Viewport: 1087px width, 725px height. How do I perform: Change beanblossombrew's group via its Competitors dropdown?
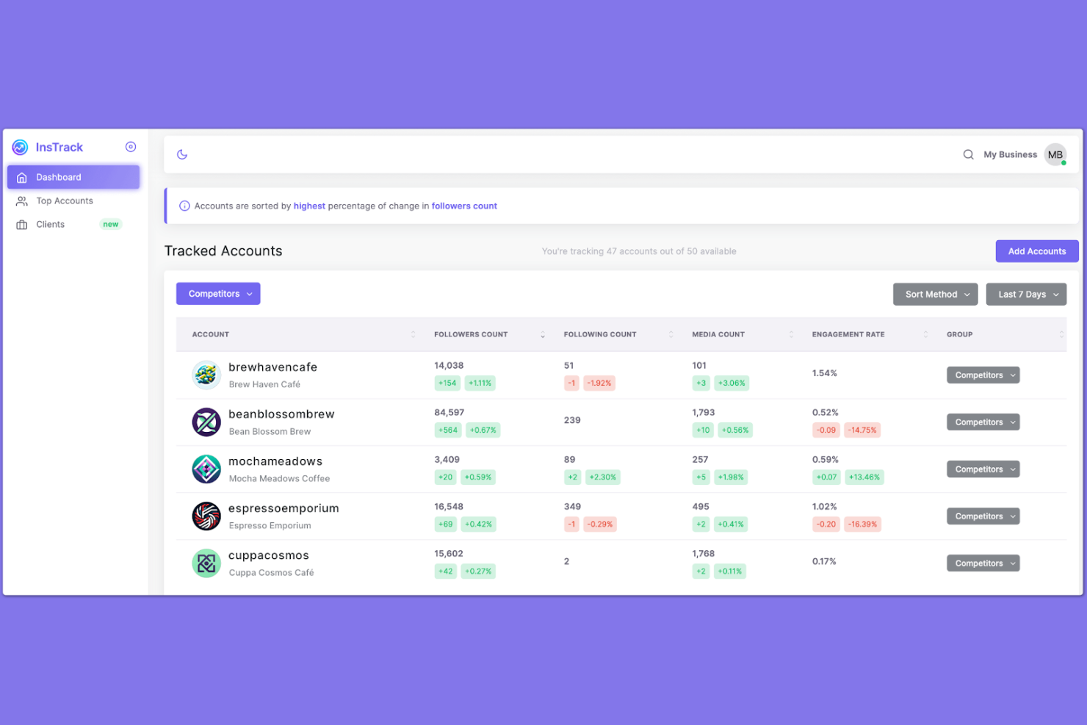983,422
